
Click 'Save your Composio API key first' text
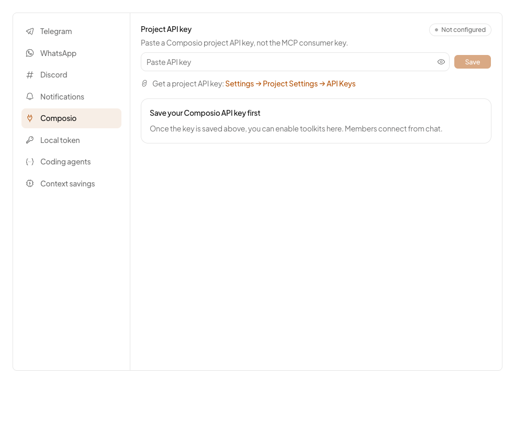click(x=205, y=113)
